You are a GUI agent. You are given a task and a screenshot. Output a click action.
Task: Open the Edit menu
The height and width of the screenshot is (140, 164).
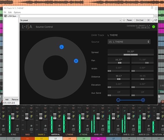coord(10,12)
